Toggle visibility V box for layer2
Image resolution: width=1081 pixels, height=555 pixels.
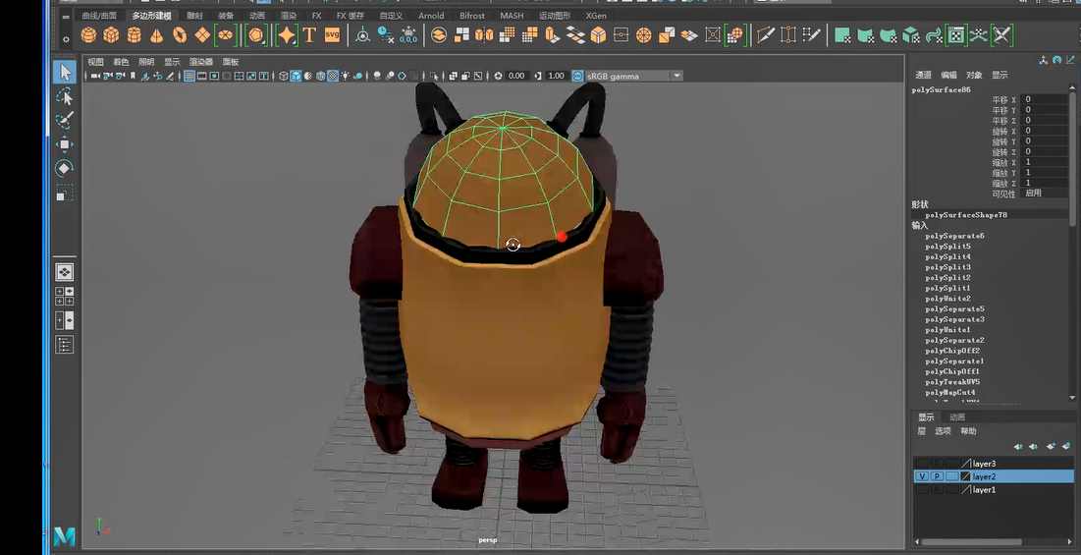(921, 476)
